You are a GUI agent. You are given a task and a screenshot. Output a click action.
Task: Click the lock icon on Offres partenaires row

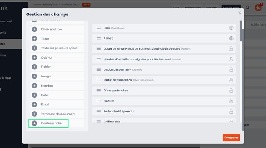coord(231,90)
